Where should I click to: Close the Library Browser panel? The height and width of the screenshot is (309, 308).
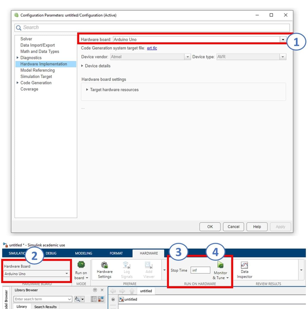pos(102,290)
